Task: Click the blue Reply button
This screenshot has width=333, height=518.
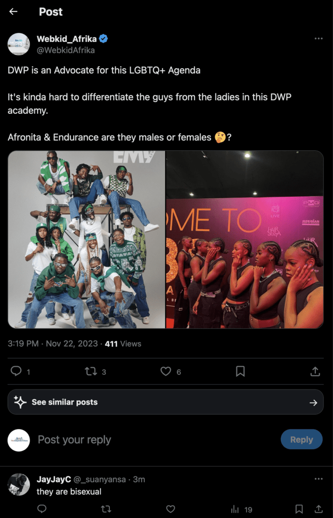Action: coord(301,440)
